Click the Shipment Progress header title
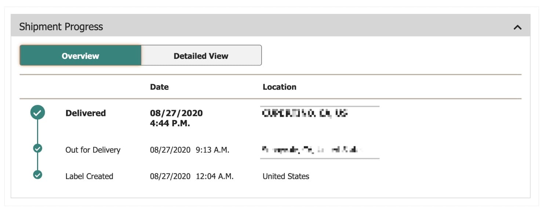546x213 pixels. point(61,27)
